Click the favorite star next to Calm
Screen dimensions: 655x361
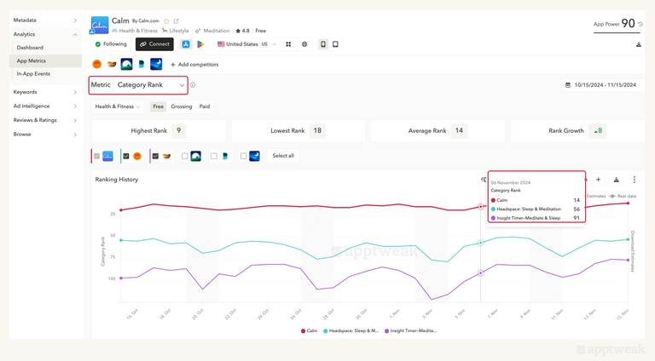[166, 20]
